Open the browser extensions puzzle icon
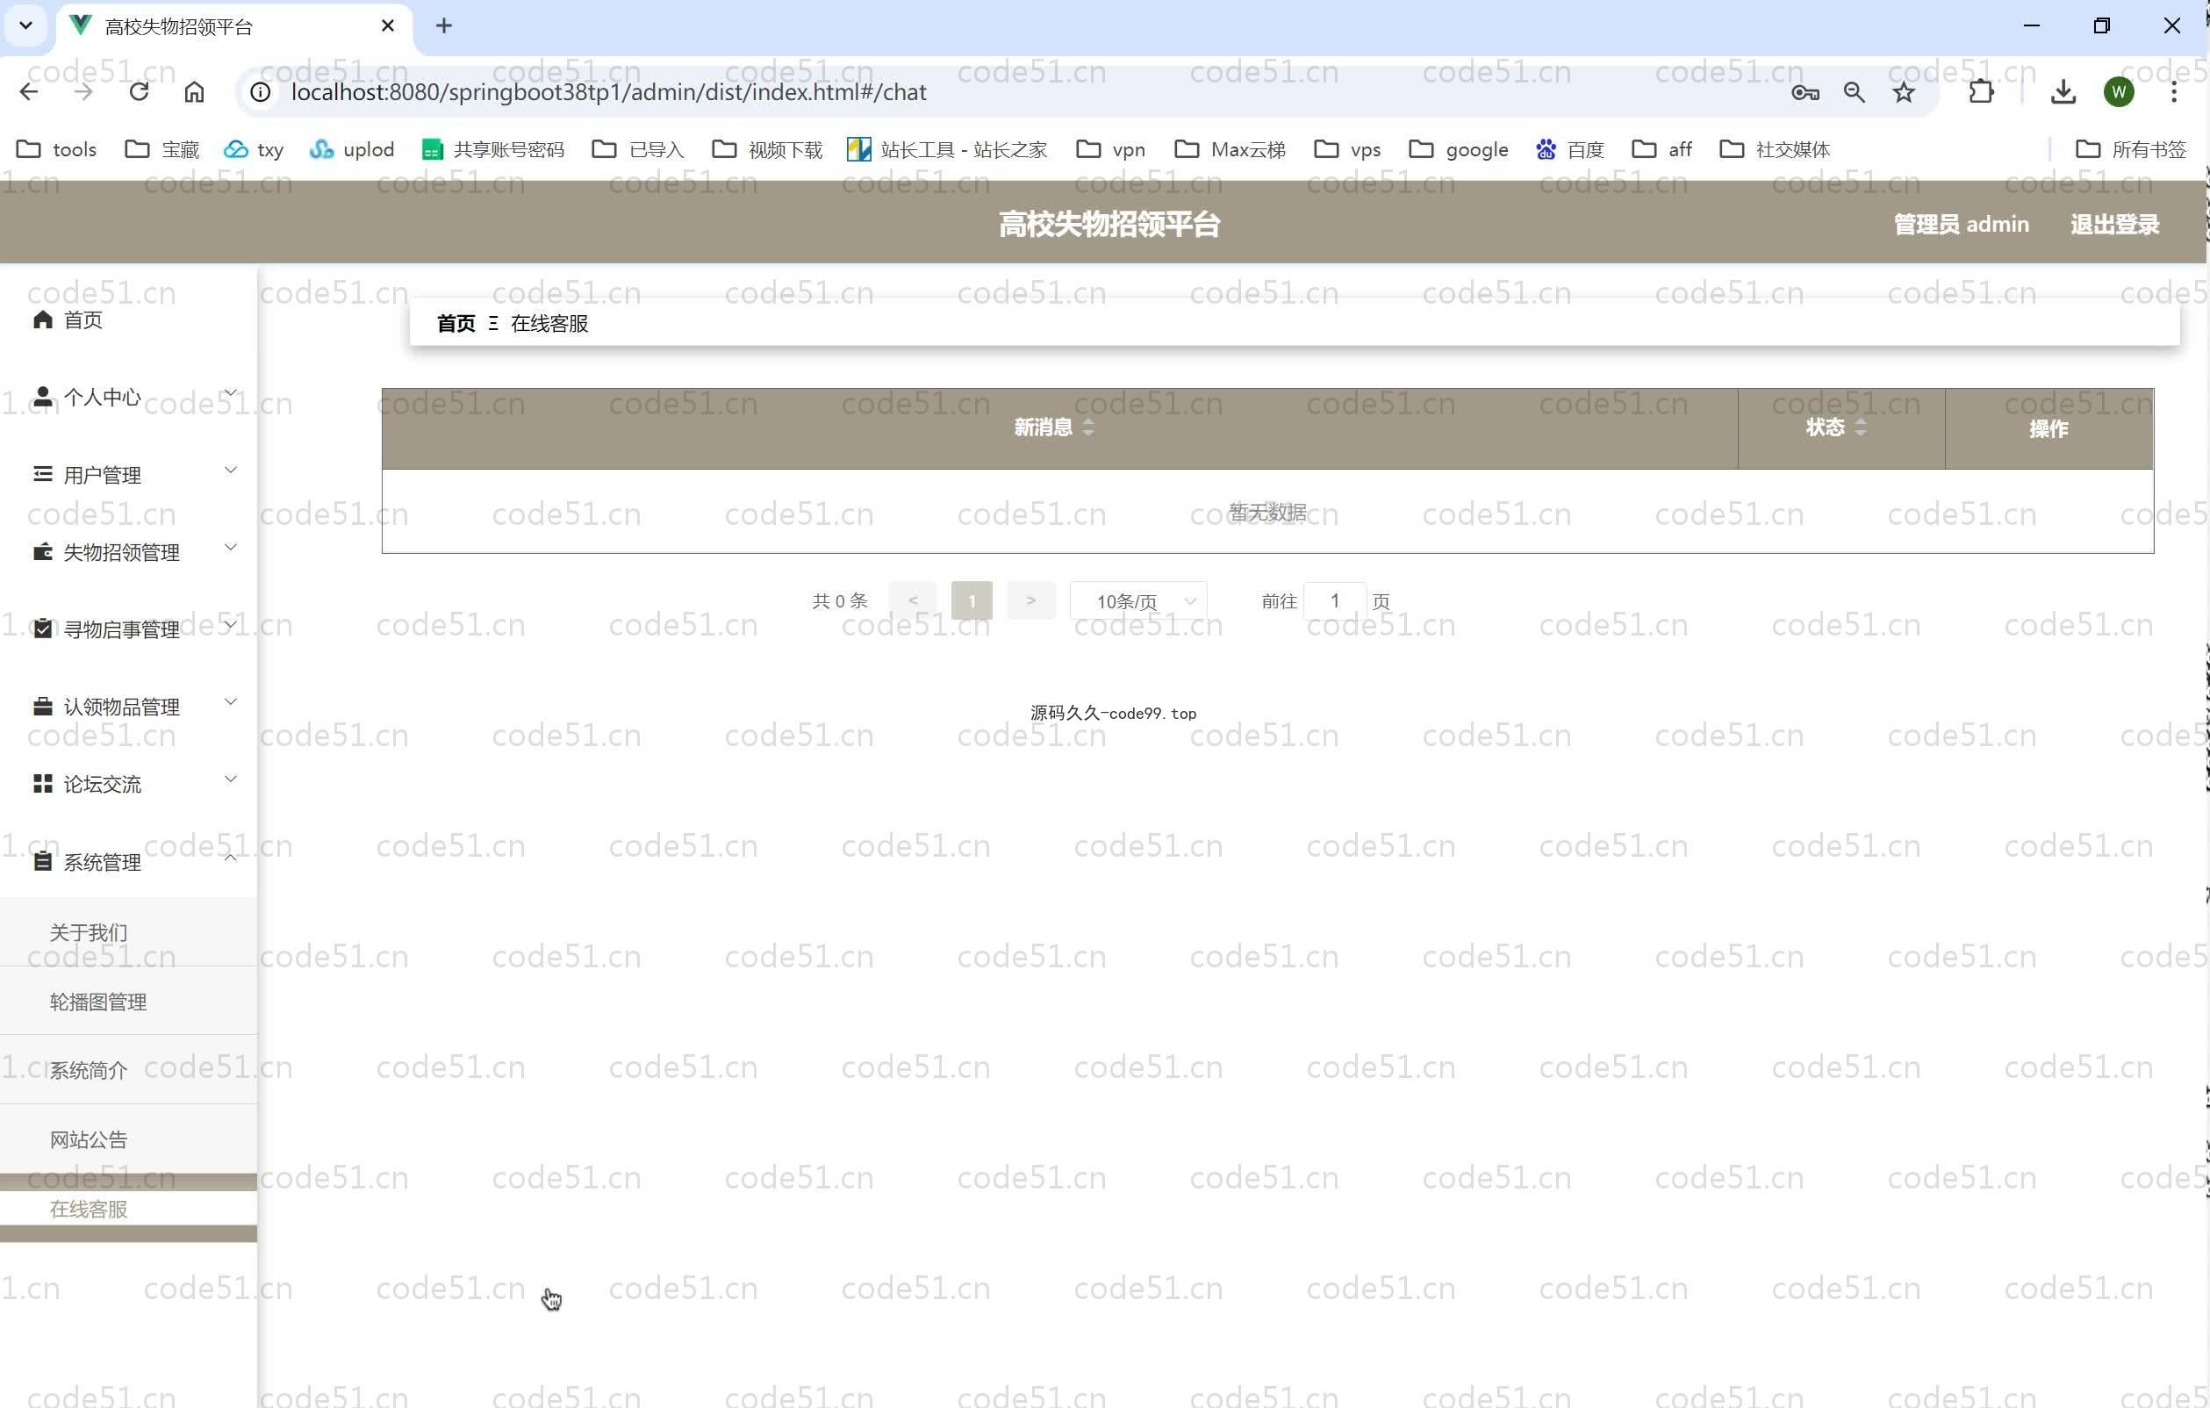The image size is (2210, 1408). tap(1981, 92)
